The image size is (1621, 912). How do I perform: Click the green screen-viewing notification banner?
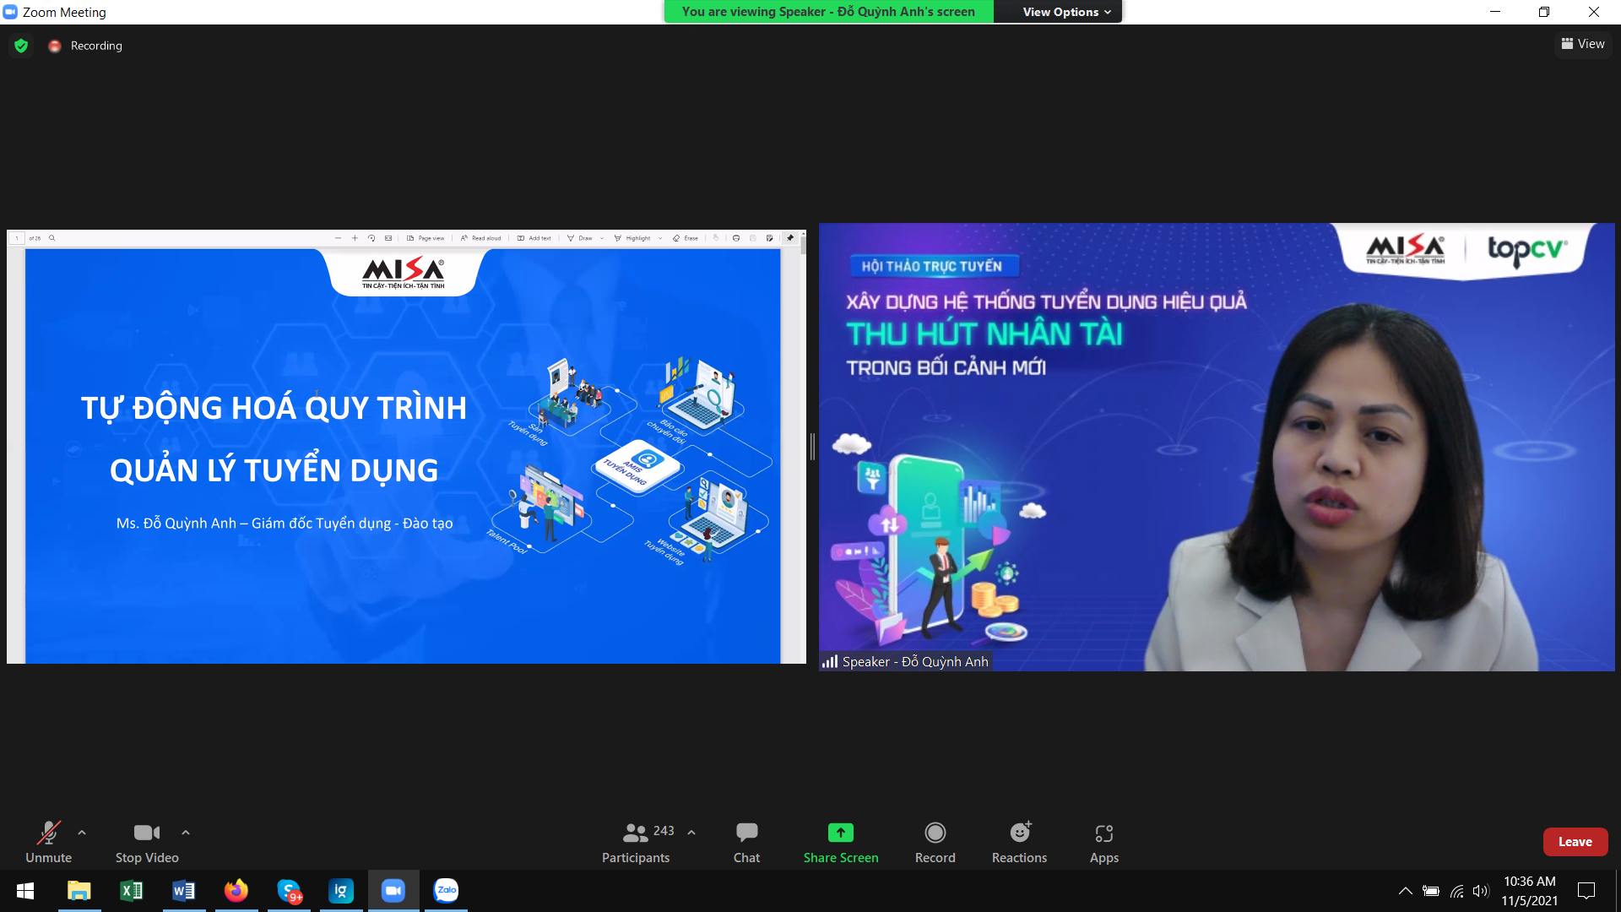point(827,12)
